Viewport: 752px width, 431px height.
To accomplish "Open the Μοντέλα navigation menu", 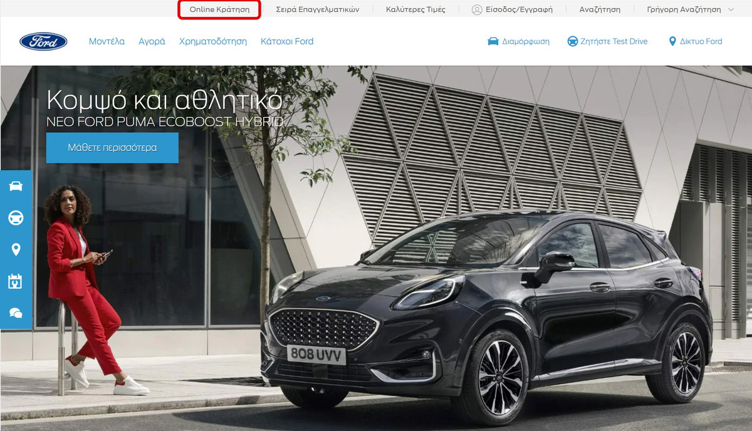I will (107, 41).
